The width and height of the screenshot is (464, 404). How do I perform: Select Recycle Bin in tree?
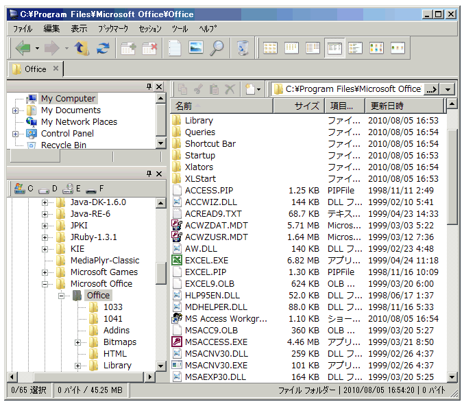pyautogui.click(x=64, y=145)
